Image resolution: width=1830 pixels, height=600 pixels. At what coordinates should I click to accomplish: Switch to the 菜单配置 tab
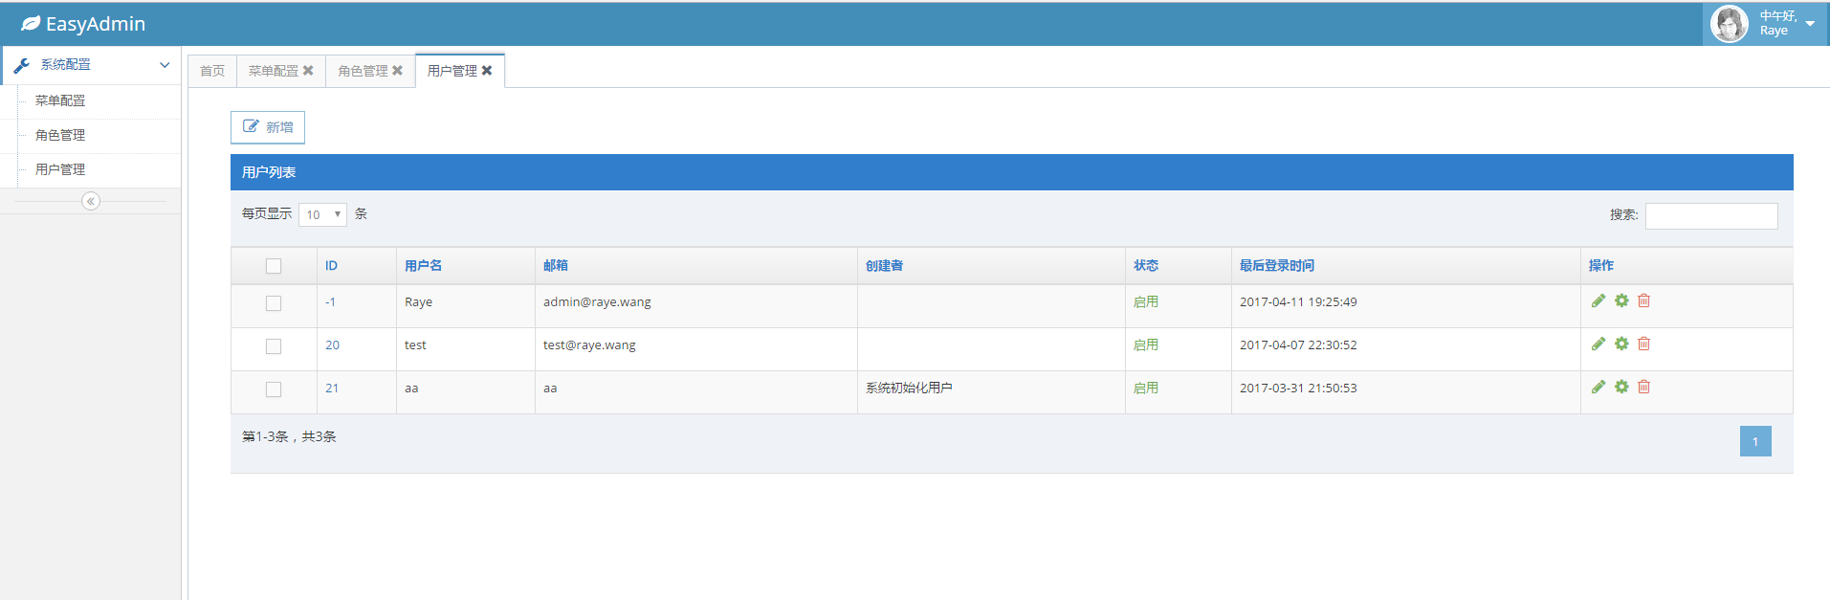(274, 71)
